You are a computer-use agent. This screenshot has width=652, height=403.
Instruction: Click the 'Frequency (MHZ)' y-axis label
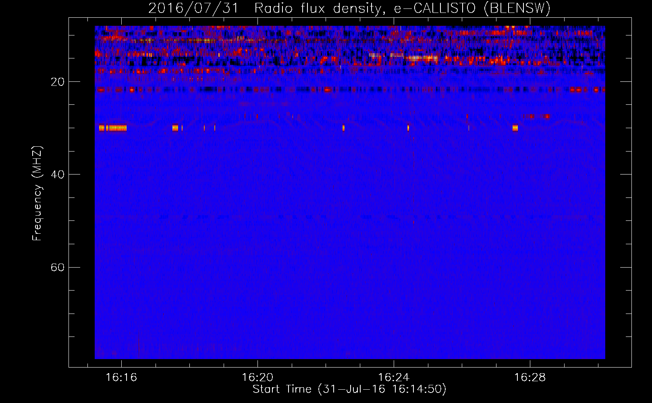[x=37, y=193]
